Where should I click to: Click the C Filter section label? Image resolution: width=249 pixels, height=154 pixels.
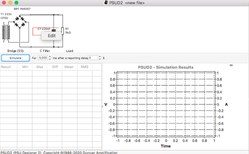coord(45,51)
